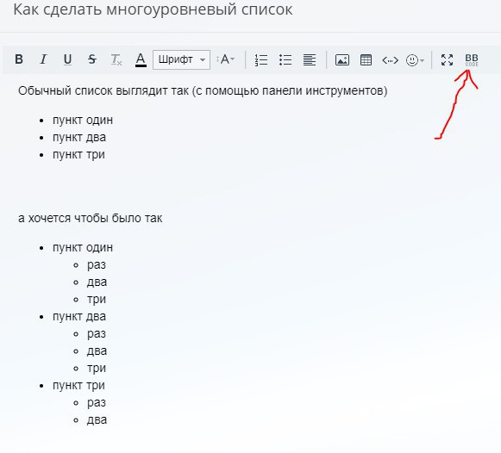501x453 pixels.
Task: Place cursor in 'Обычный список выглядит так' line
Action: 203,91
